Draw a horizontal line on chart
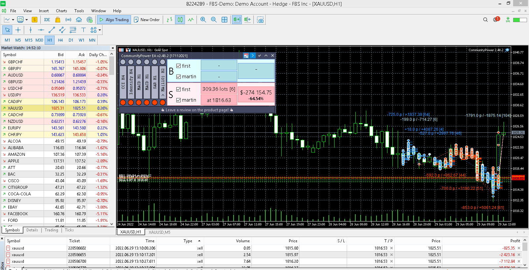529x270 pixels. 41,30
